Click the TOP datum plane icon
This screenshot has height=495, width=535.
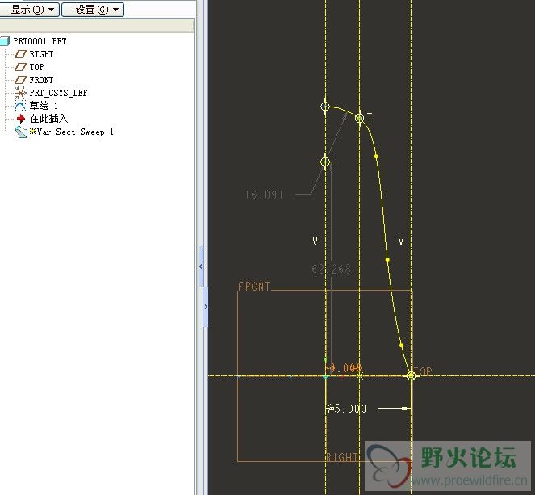coord(20,67)
